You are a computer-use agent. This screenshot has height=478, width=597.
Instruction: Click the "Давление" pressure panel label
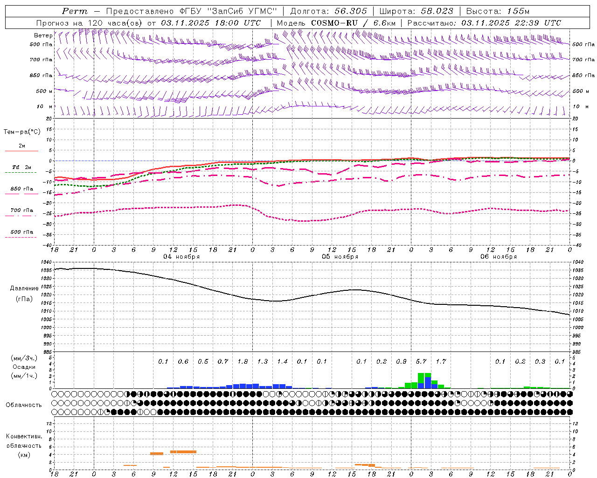click(x=24, y=288)
